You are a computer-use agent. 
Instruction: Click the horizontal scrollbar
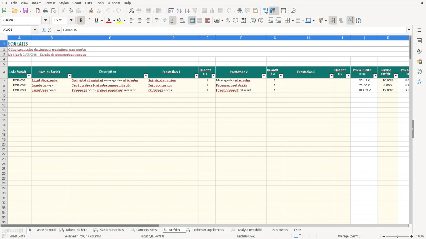pyautogui.click(x=80, y=226)
